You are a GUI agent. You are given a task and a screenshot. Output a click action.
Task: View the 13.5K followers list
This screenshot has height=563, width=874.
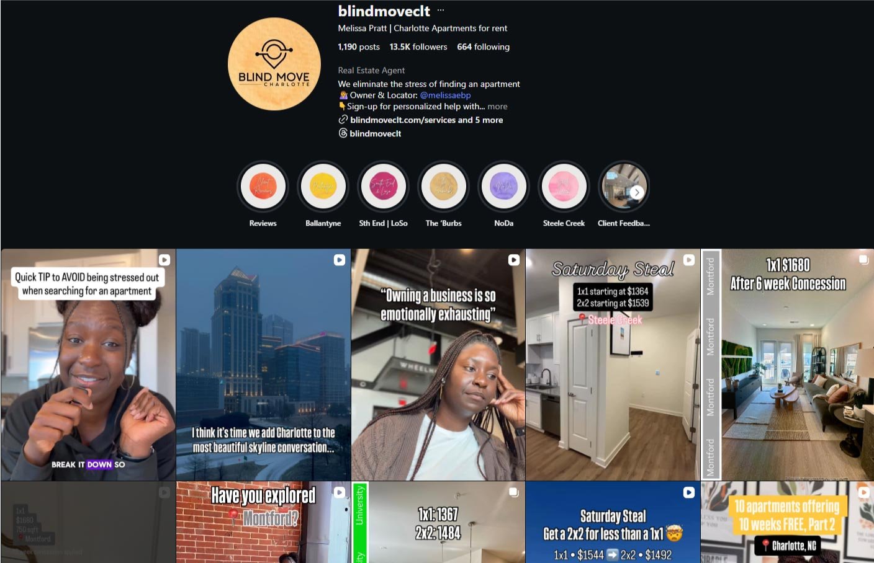click(x=418, y=47)
